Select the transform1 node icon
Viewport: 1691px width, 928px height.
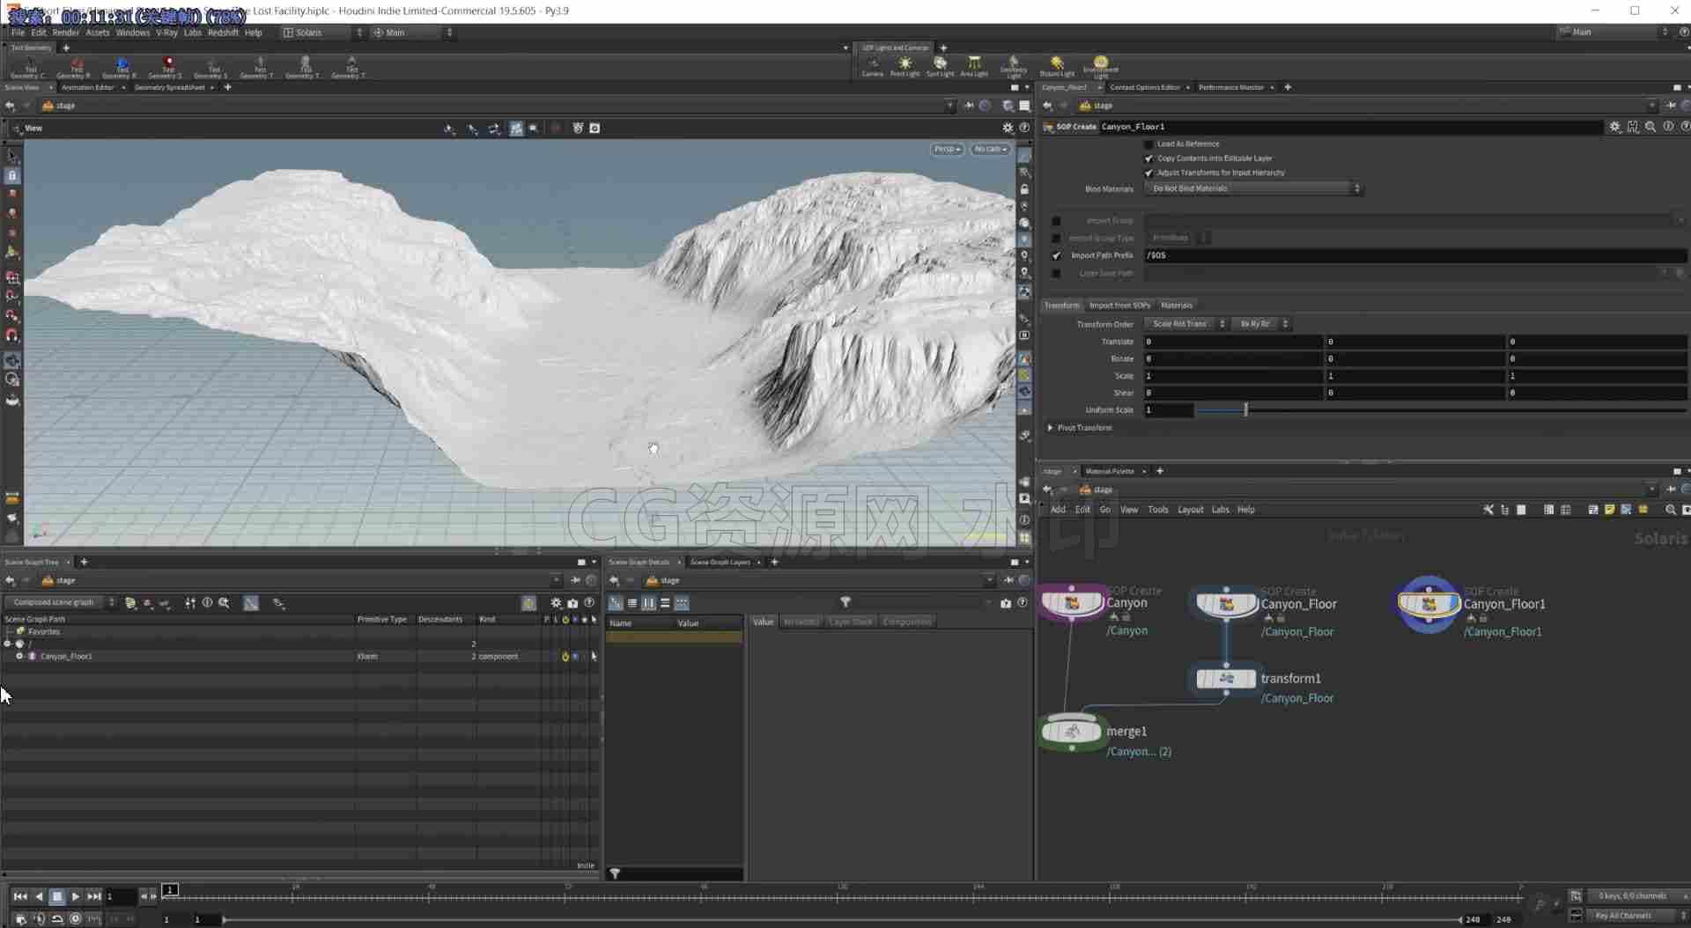click(1226, 679)
